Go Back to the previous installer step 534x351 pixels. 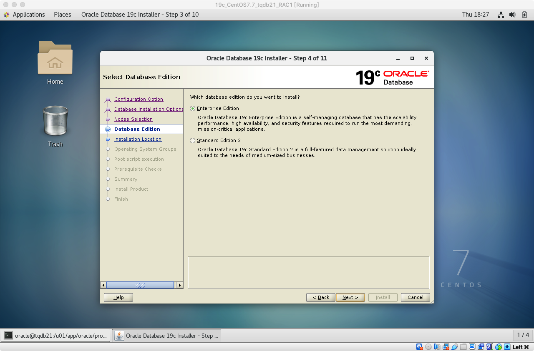(321, 297)
